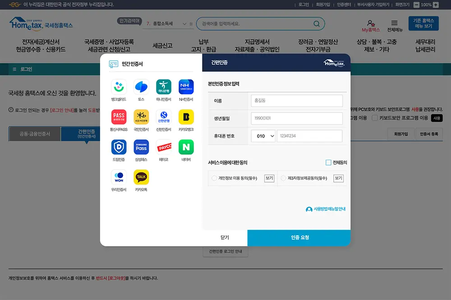The height and width of the screenshot is (300, 451).
Task: Expand the 인기검색어 종합소득세 list
Action: (184, 23)
